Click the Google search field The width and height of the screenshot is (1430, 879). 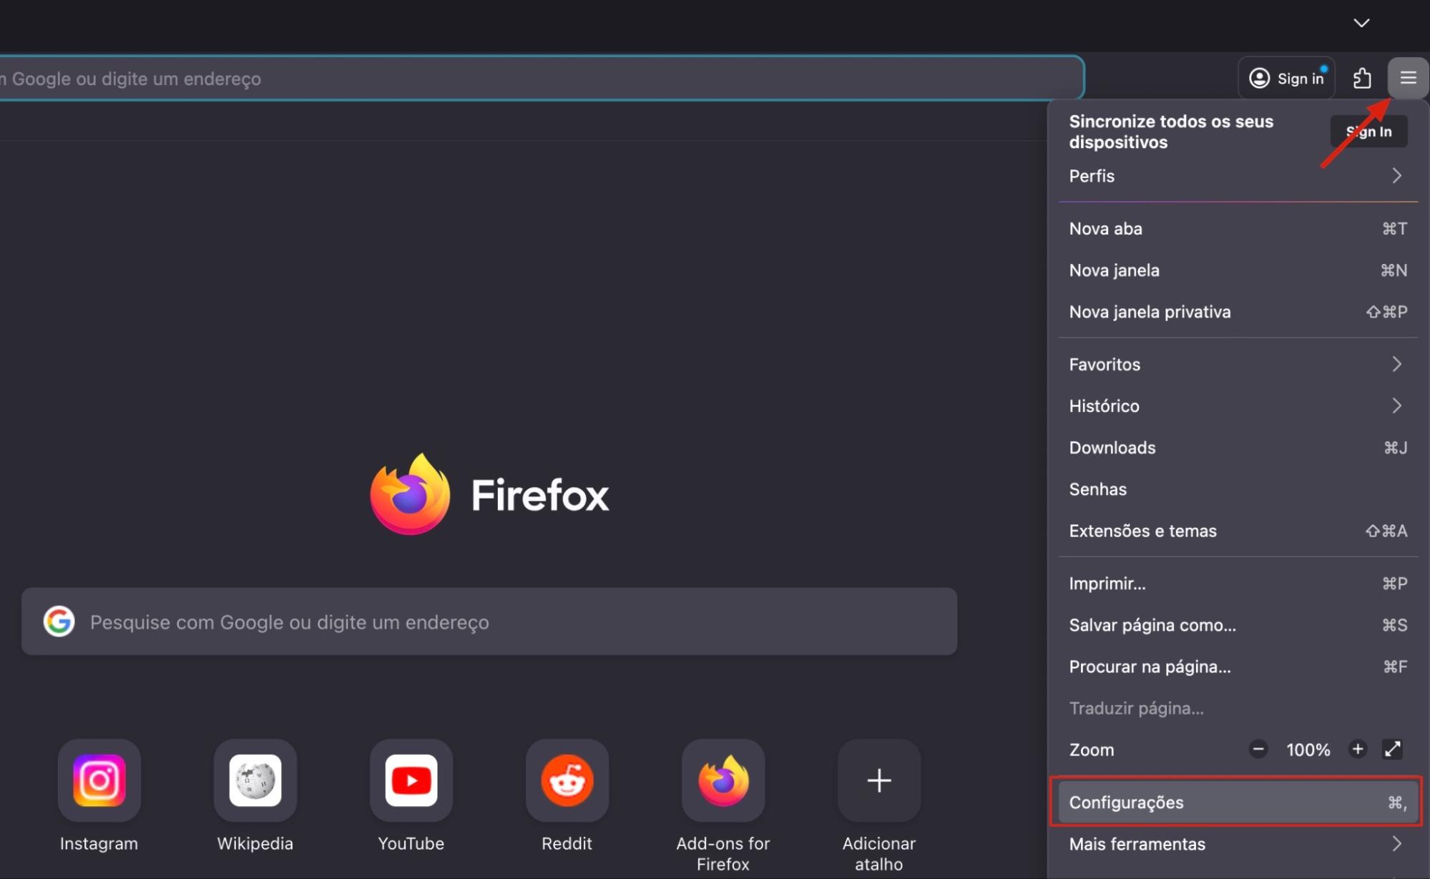click(x=489, y=622)
